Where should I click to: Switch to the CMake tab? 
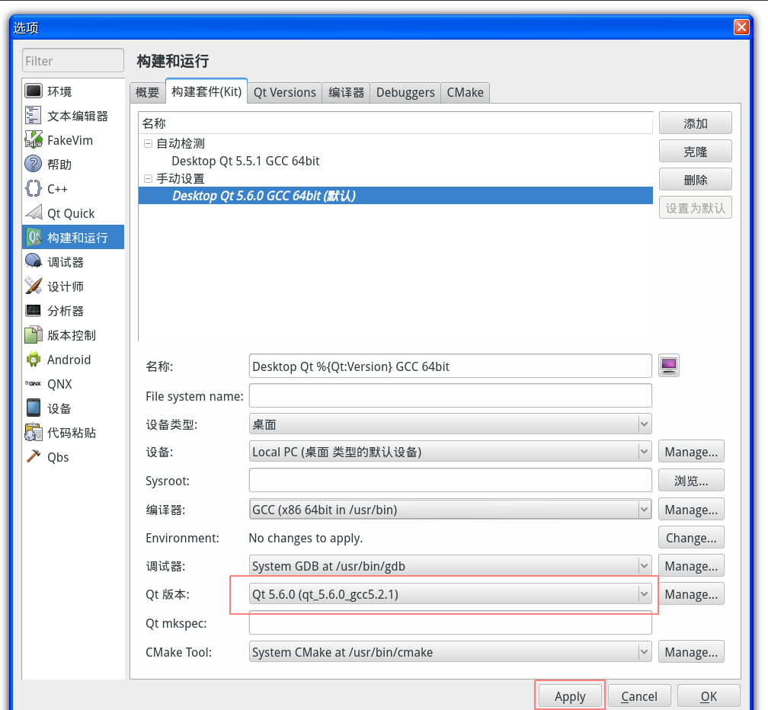(465, 92)
